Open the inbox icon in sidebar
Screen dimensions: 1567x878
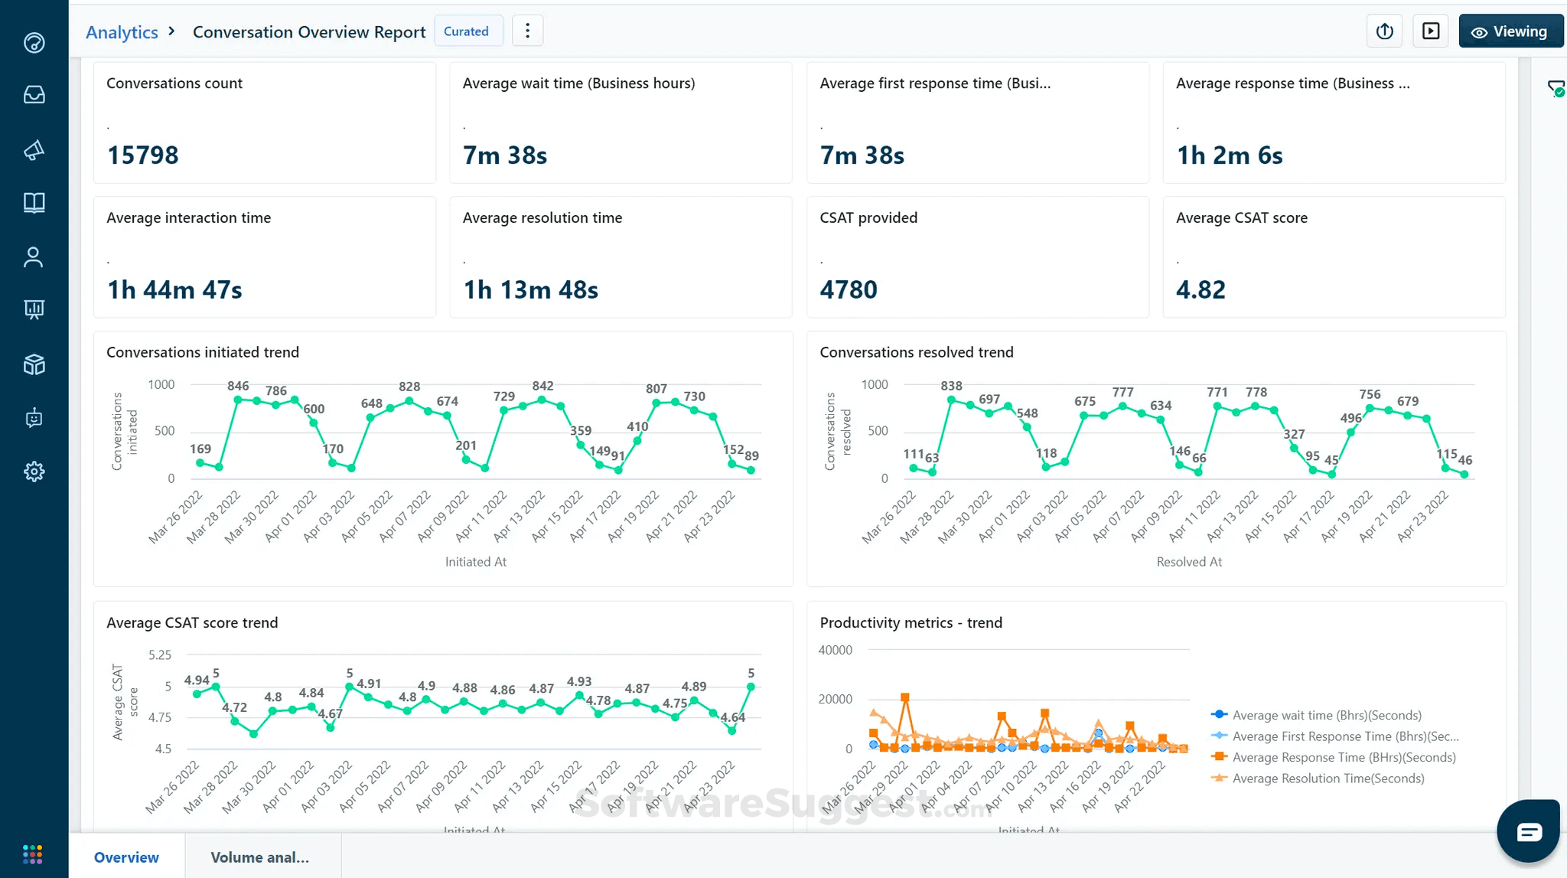tap(34, 95)
